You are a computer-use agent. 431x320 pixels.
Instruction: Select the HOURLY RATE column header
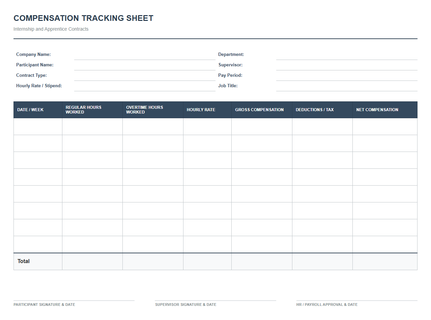[207, 110]
